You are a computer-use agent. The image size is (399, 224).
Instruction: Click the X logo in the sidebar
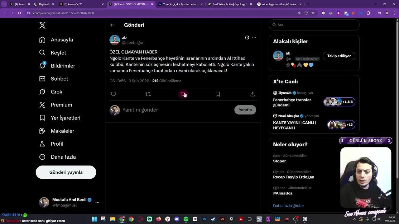[42, 26]
